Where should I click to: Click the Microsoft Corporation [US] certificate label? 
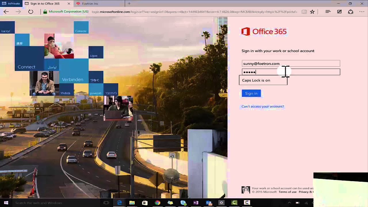[69, 12]
